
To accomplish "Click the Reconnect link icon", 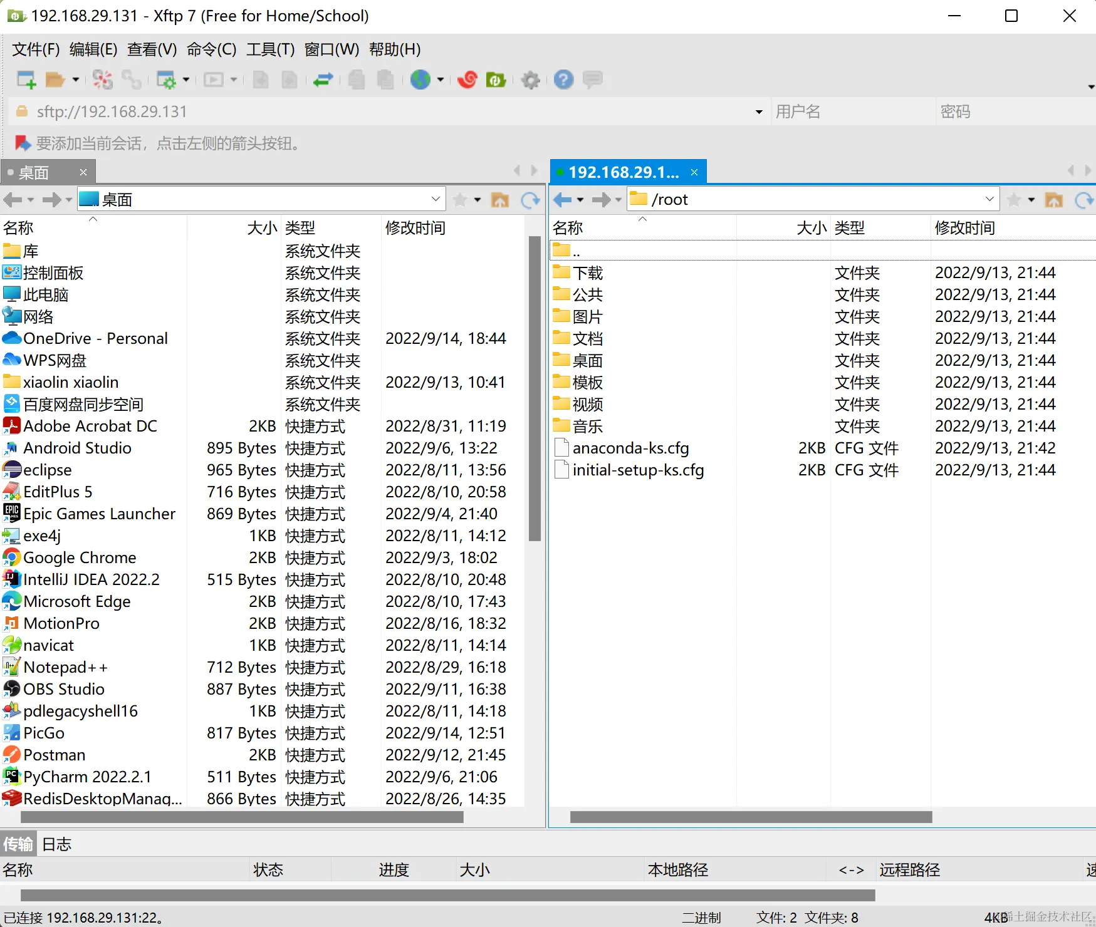I will [x=132, y=80].
